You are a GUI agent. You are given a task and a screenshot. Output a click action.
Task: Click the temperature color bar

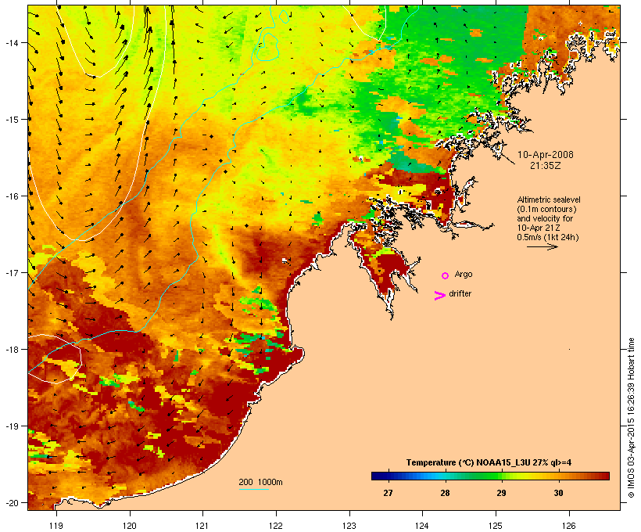tap(491, 476)
